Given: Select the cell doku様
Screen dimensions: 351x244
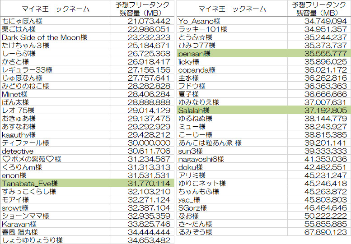Looking at the screenshot, I should [x=232, y=167].
